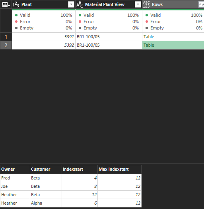
Task: Click the Max Indexstart header in preview
Action: [119, 169]
